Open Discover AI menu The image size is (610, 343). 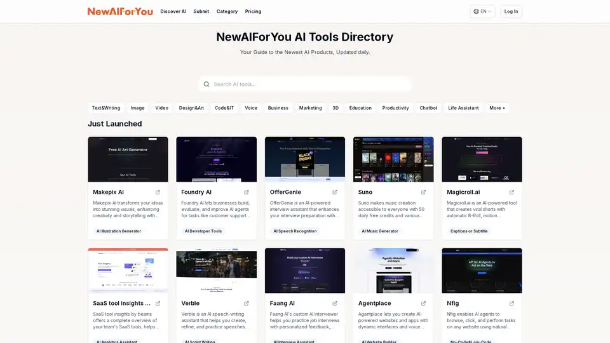coord(173,11)
